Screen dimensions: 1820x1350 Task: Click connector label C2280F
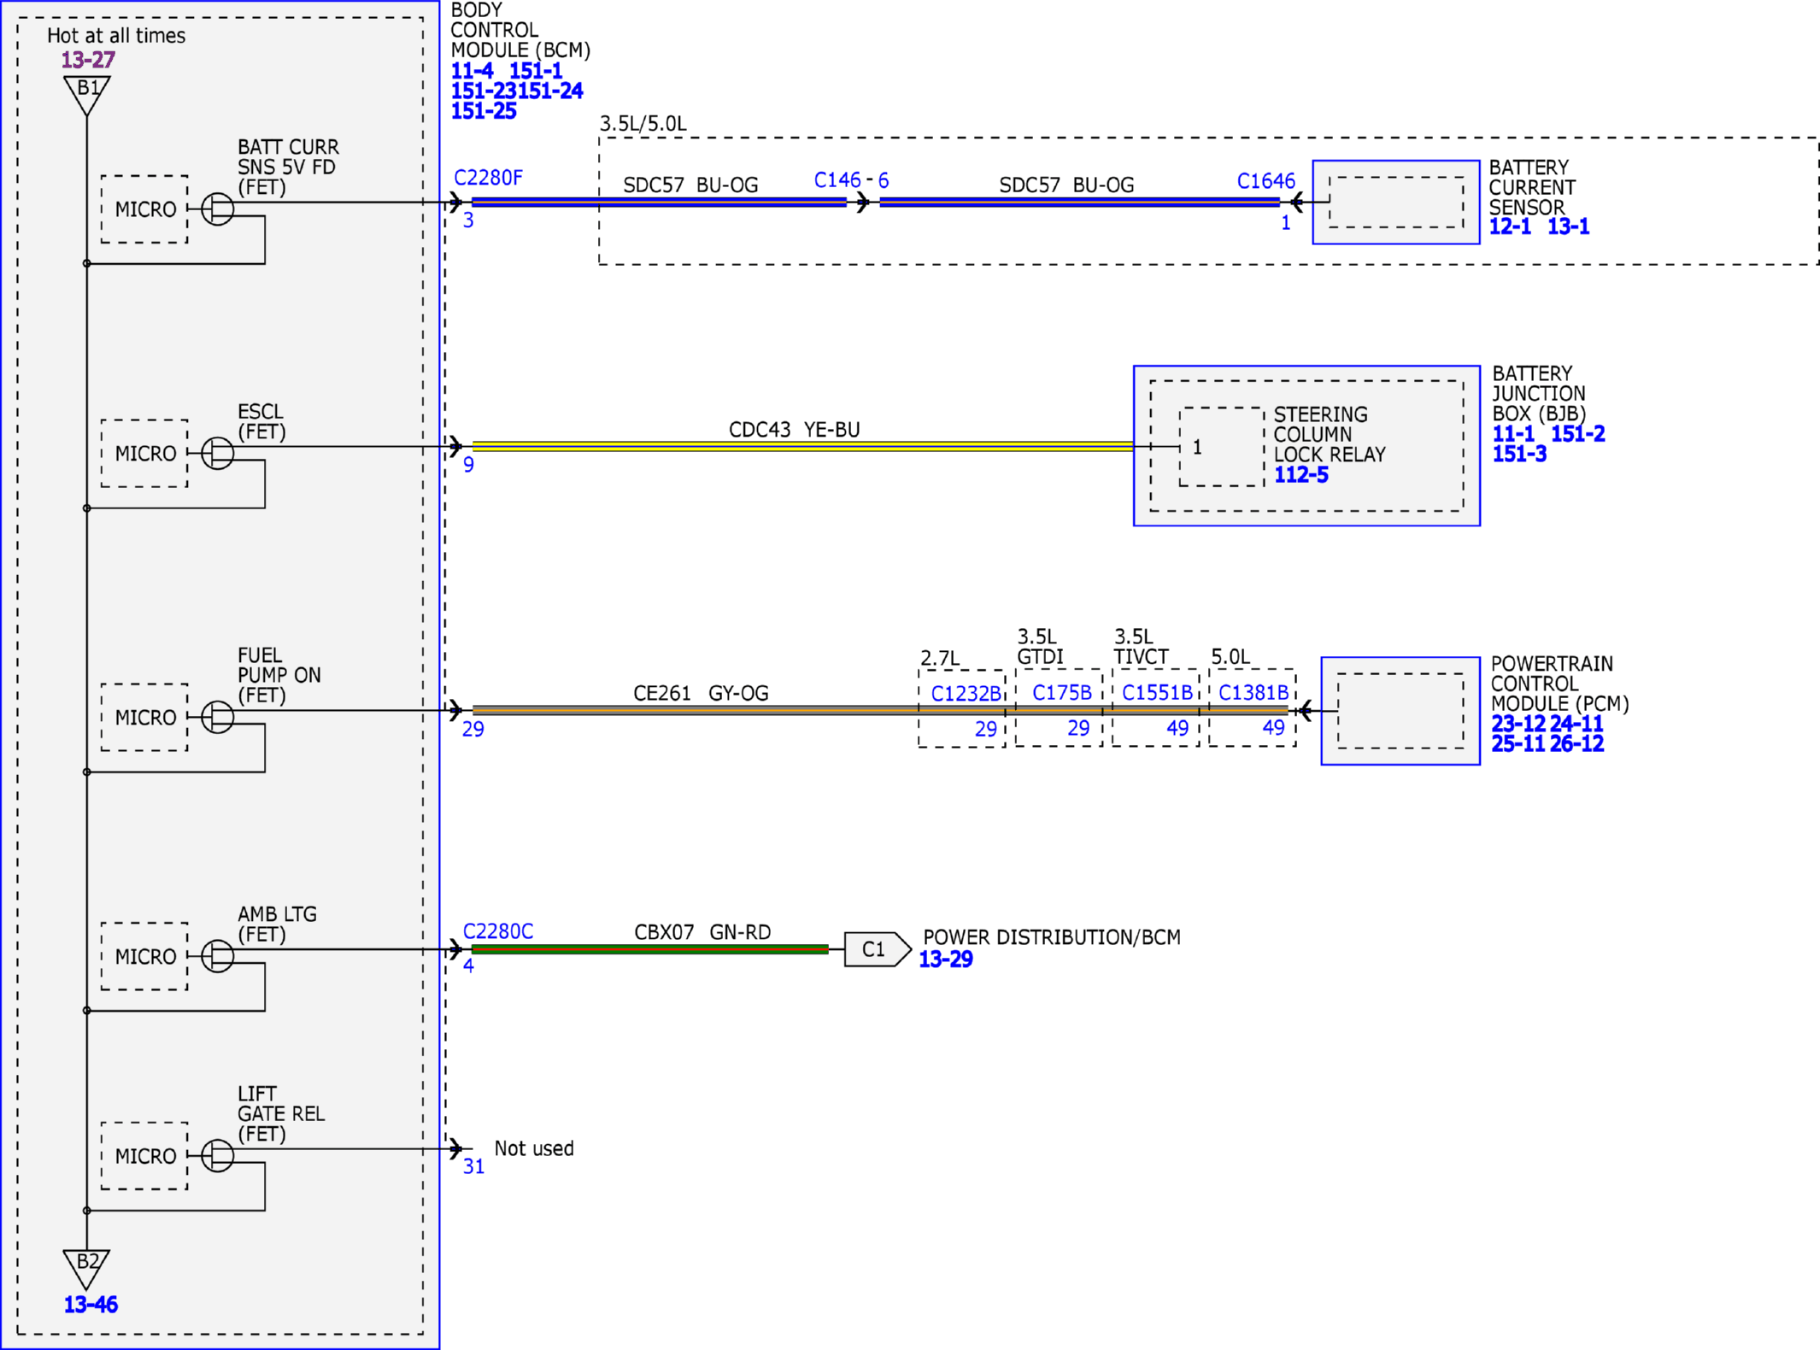488,178
